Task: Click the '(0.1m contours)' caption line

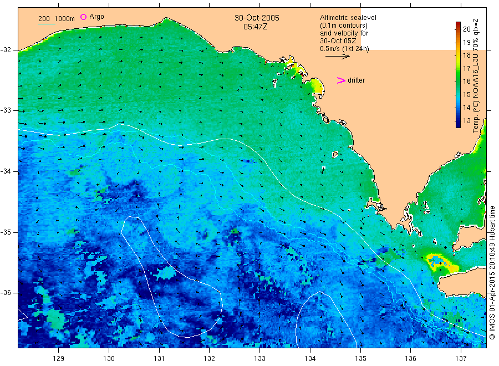Action: click(x=344, y=26)
